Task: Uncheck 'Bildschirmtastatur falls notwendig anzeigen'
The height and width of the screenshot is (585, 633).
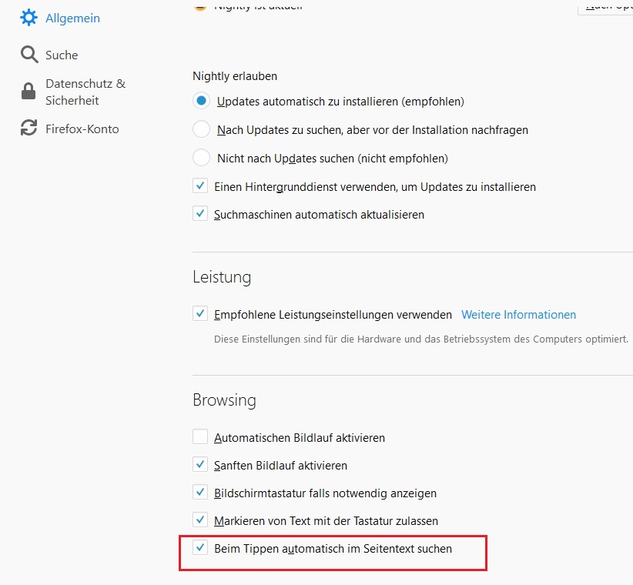Action: 200,493
